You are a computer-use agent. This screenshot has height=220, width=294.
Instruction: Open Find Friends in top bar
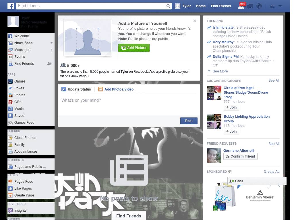[x=221, y=6]
